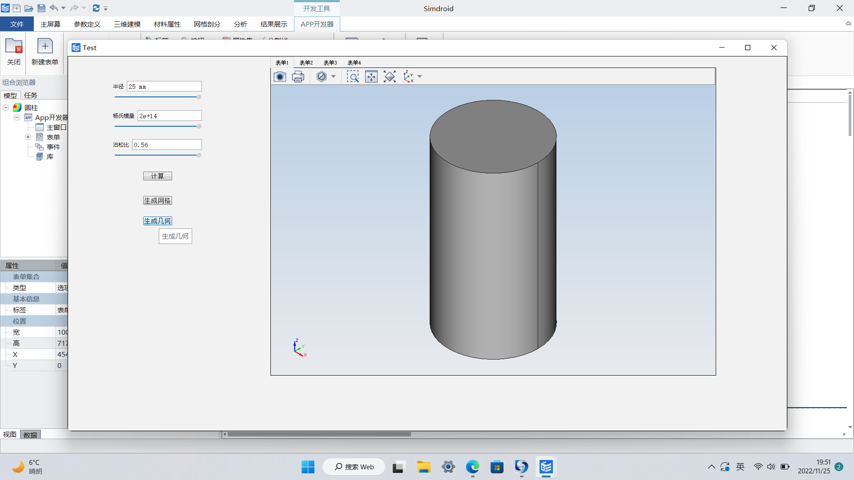Capture a screenshot with the camera icon
Viewport: 854px width, 480px height.
coord(280,76)
